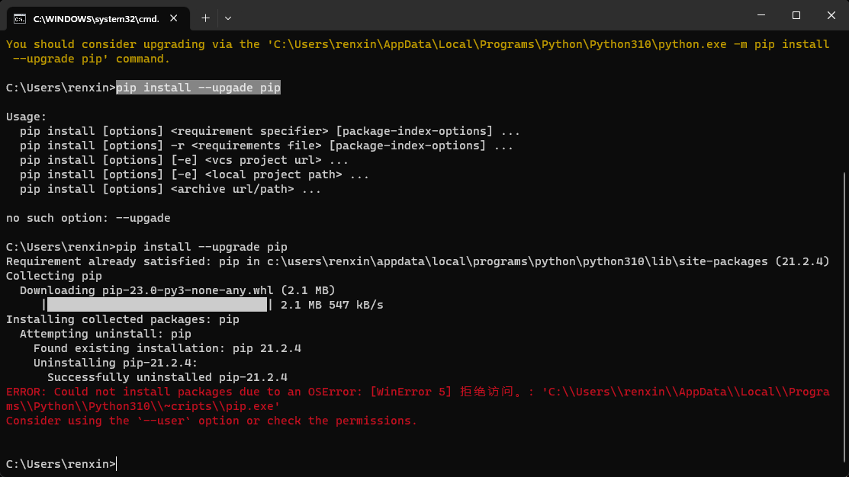Minimize the terminal window
The height and width of the screenshot is (477, 849).
click(761, 15)
